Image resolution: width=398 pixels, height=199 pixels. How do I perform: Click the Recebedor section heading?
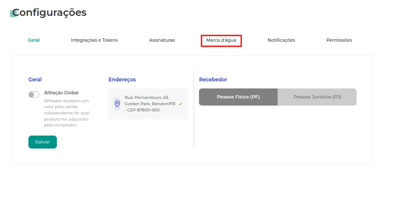click(213, 80)
